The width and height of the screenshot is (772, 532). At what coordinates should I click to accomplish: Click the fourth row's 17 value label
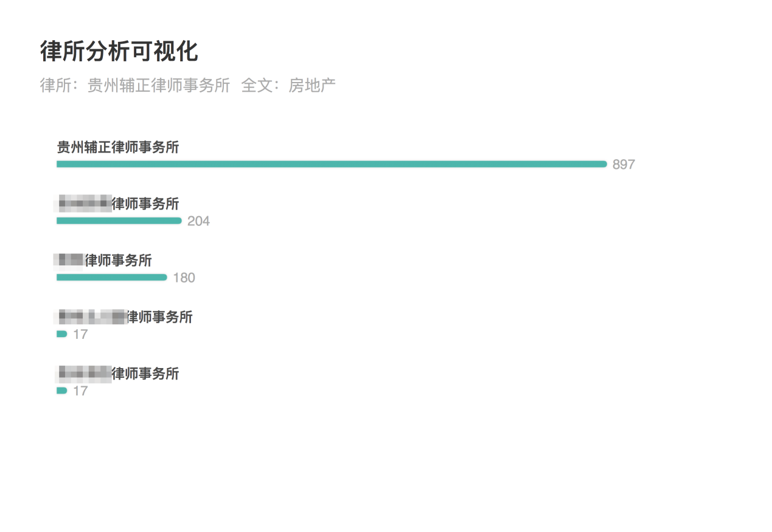[80, 335]
